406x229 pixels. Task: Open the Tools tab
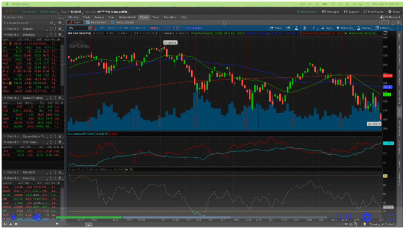156,17
